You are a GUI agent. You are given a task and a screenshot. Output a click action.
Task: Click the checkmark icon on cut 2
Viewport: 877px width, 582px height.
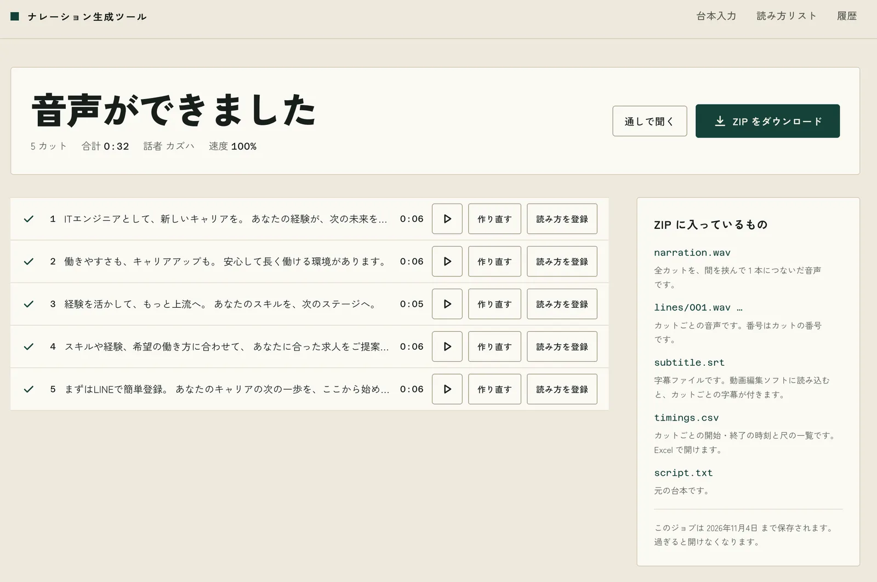[x=29, y=262]
